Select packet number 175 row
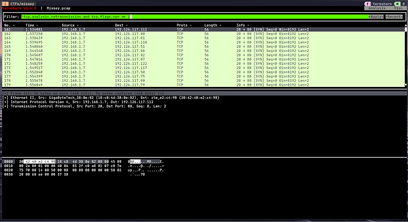The height and width of the screenshot is (222, 408). [203, 72]
